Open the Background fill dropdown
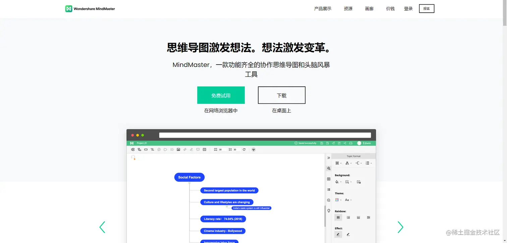The width and height of the screenshot is (507, 243). pos(338,181)
